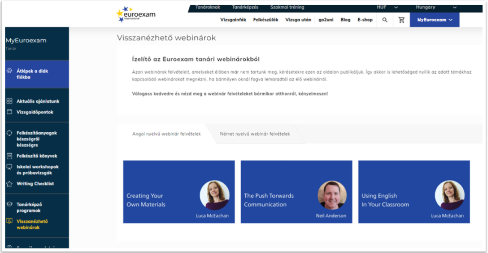Open Felkészítő könyvek in sidebar
This screenshot has width=488, height=253.
pos(37,156)
